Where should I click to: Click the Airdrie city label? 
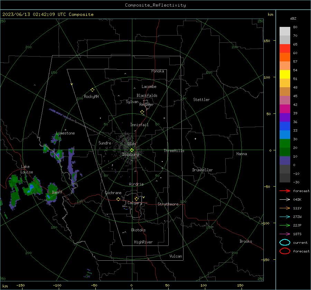pyautogui.click(x=136, y=184)
